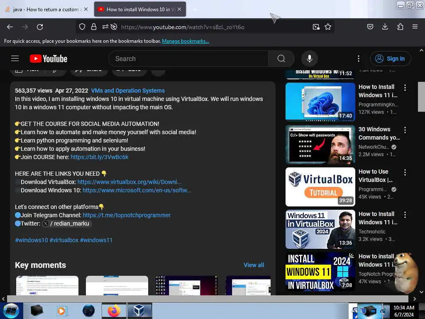
Task: Open options for '30 Windows Commands' video
Action: [x=405, y=130]
